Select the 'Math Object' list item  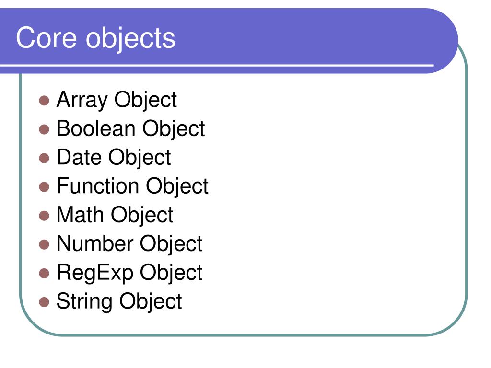click(x=115, y=215)
